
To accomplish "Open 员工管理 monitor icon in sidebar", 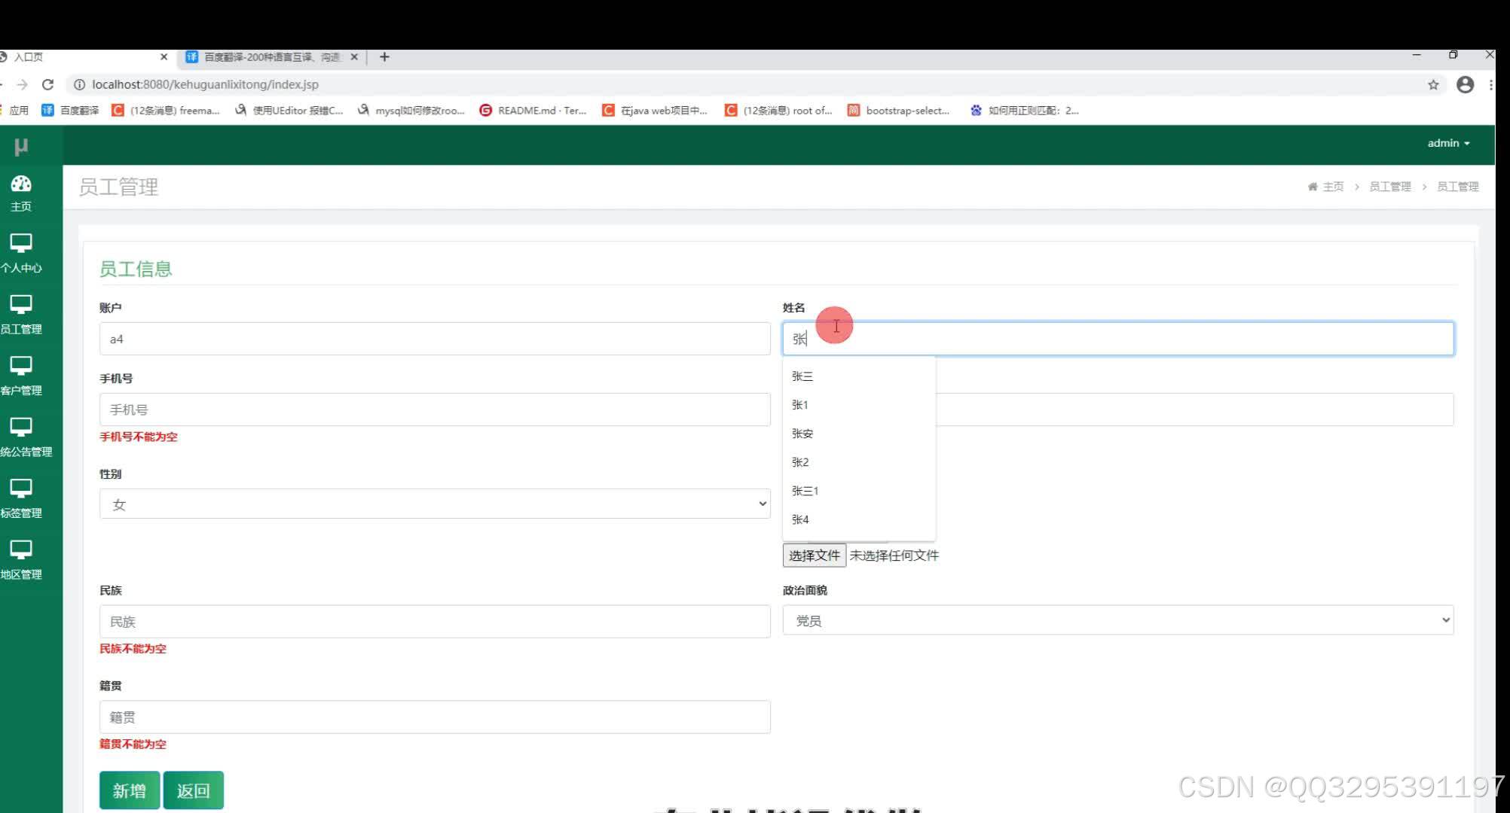I will [21, 304].
